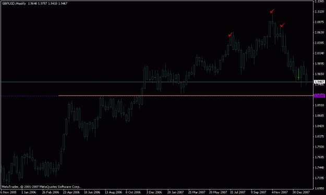Viewport: 326px width, 195px height.
Task: Select the red check mark on the July 2007 peak
Action: coord(231,34)
